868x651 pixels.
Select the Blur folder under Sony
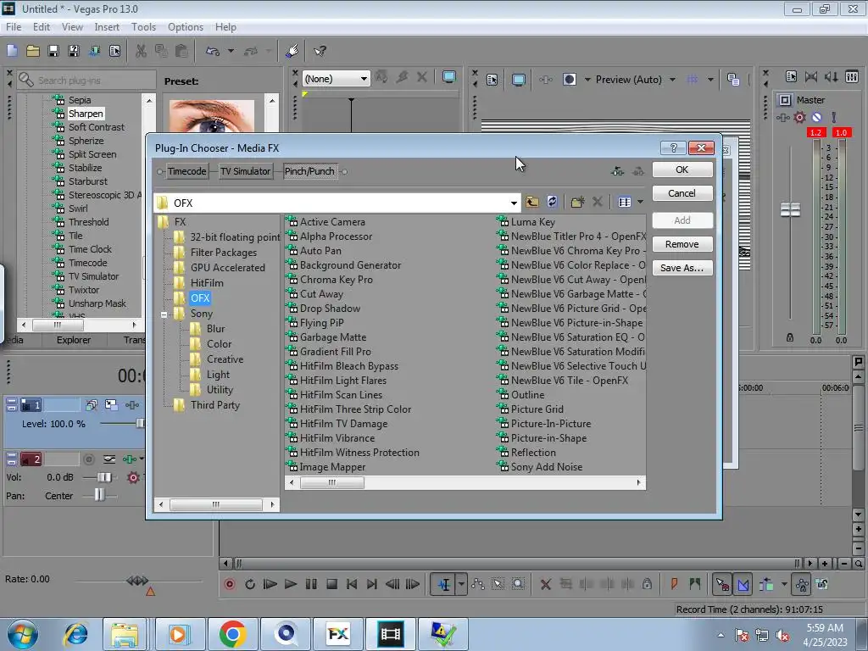215,329
